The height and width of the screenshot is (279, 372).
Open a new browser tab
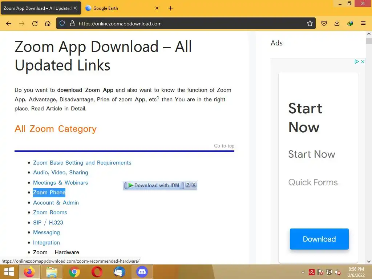[x=171, y=8]
